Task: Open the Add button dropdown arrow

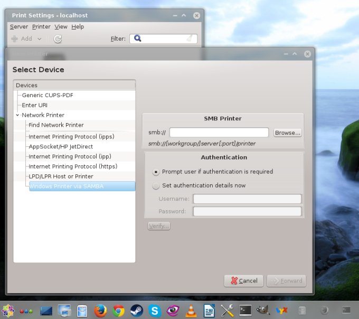Action: point(40,39)
